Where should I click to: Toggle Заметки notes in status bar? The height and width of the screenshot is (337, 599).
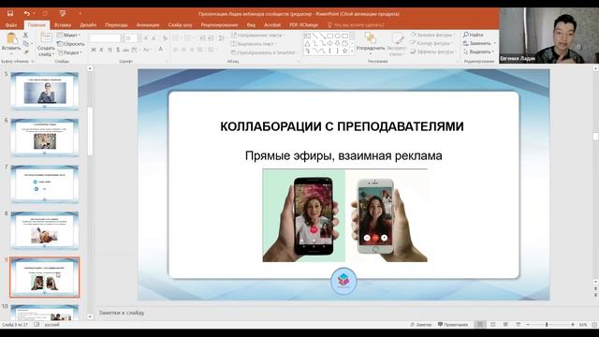421,325
